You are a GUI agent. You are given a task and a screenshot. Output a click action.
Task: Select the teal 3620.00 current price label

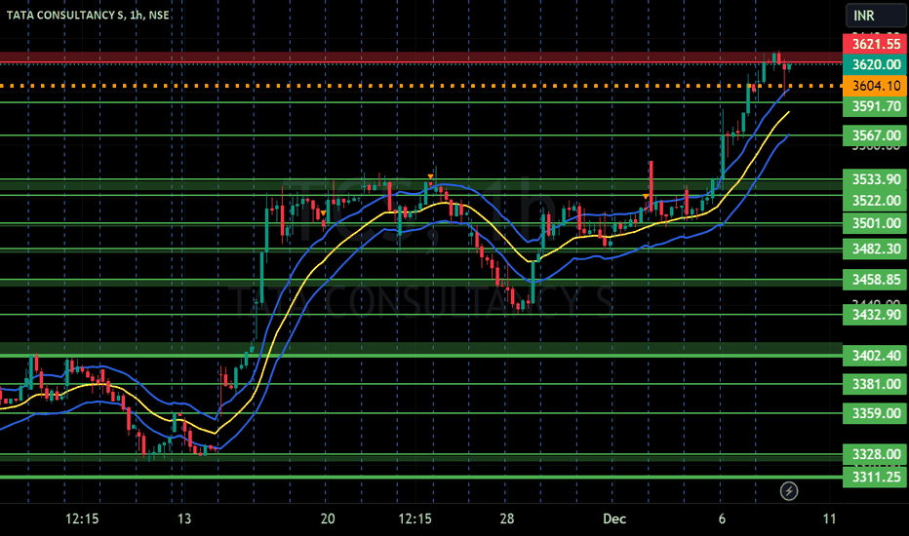(875, 65)
